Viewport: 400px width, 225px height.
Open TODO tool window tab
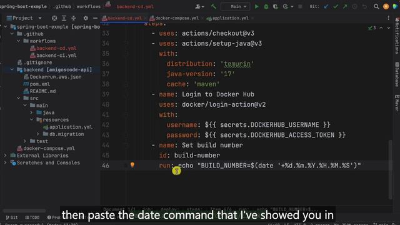pos(32,217)
